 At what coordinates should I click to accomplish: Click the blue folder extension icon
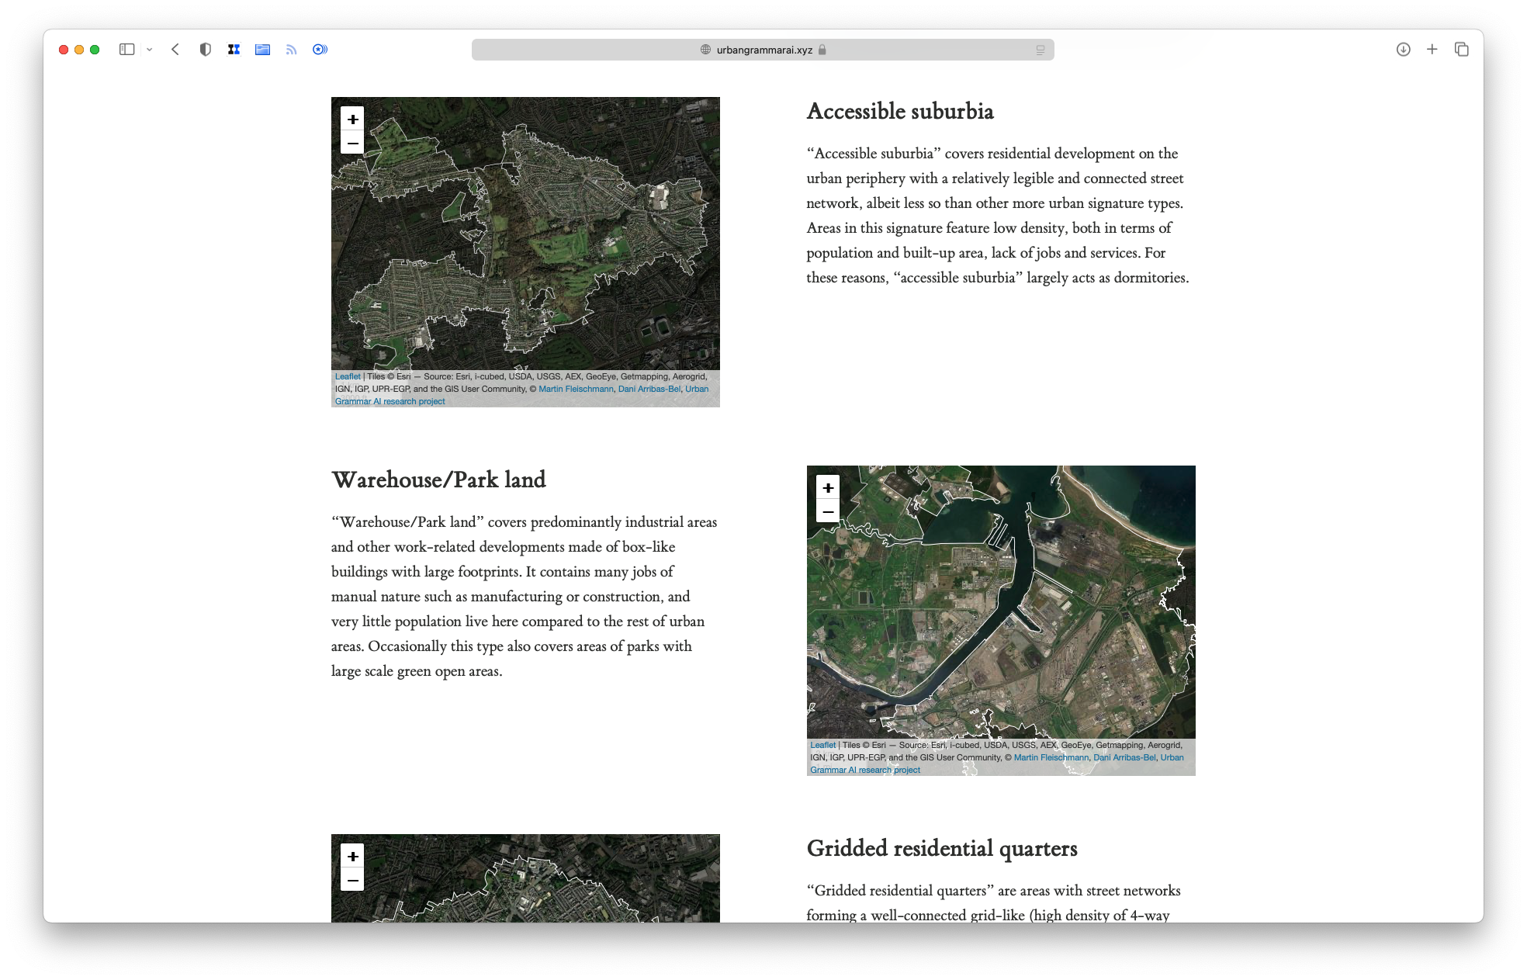[x=262, y=50]
